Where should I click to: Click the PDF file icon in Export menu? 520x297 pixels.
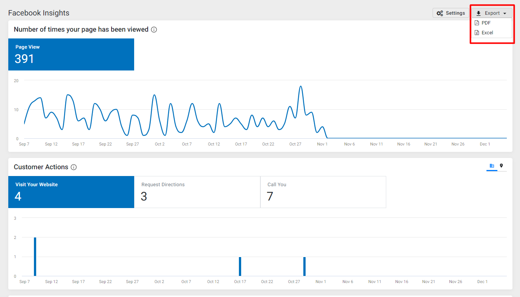pos(477,23)
